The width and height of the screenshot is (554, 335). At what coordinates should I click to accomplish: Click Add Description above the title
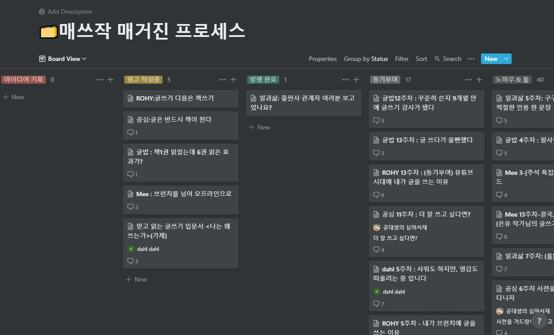70,12
